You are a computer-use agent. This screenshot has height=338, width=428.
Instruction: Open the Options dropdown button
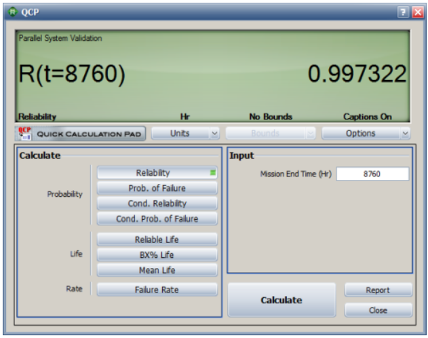click(x=361, y=134)
